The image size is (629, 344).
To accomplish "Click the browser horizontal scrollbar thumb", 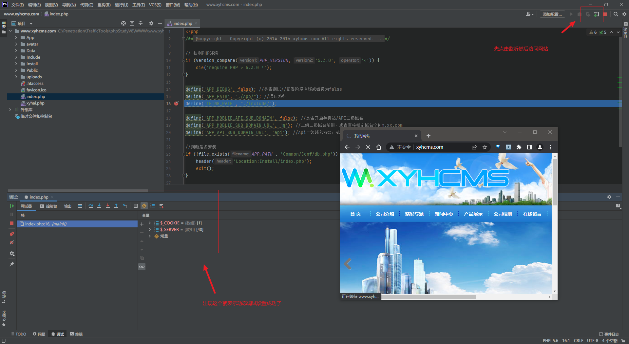I will (x=429, y=297).
